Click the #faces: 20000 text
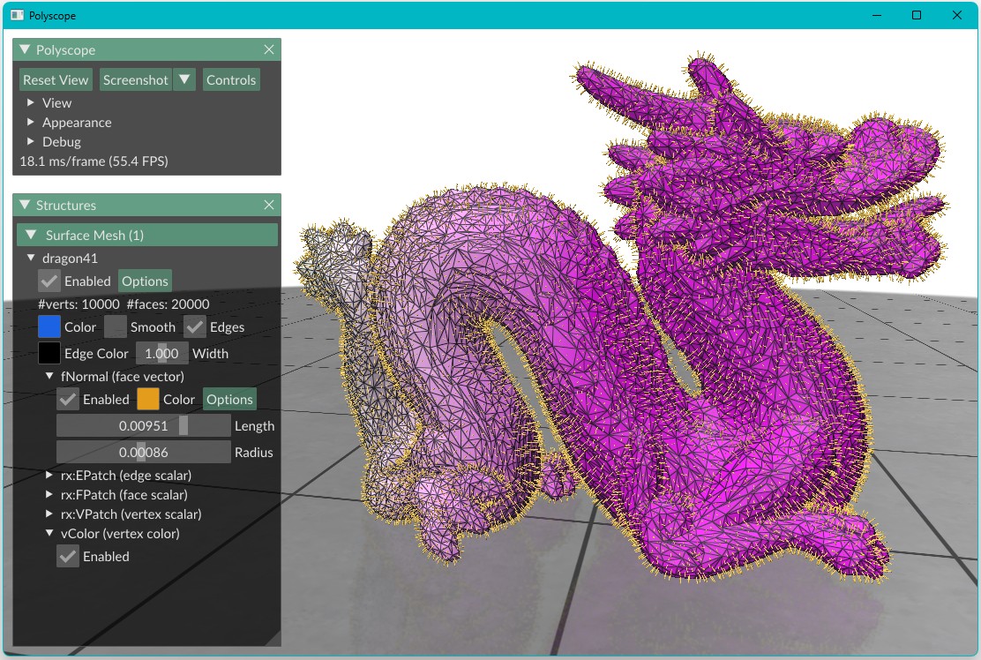The height and width of the screenshot is (660, 981). click(168, 304)
